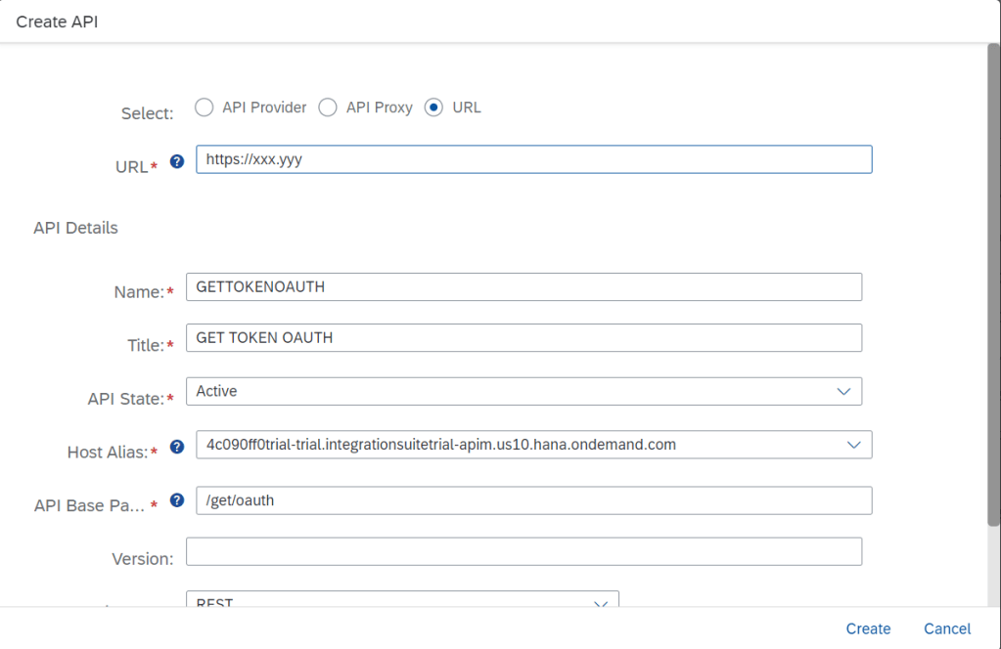The width and height of the screenshot is (1001, 649).
Task: Expand the API State dropdown
Action: 843,391
